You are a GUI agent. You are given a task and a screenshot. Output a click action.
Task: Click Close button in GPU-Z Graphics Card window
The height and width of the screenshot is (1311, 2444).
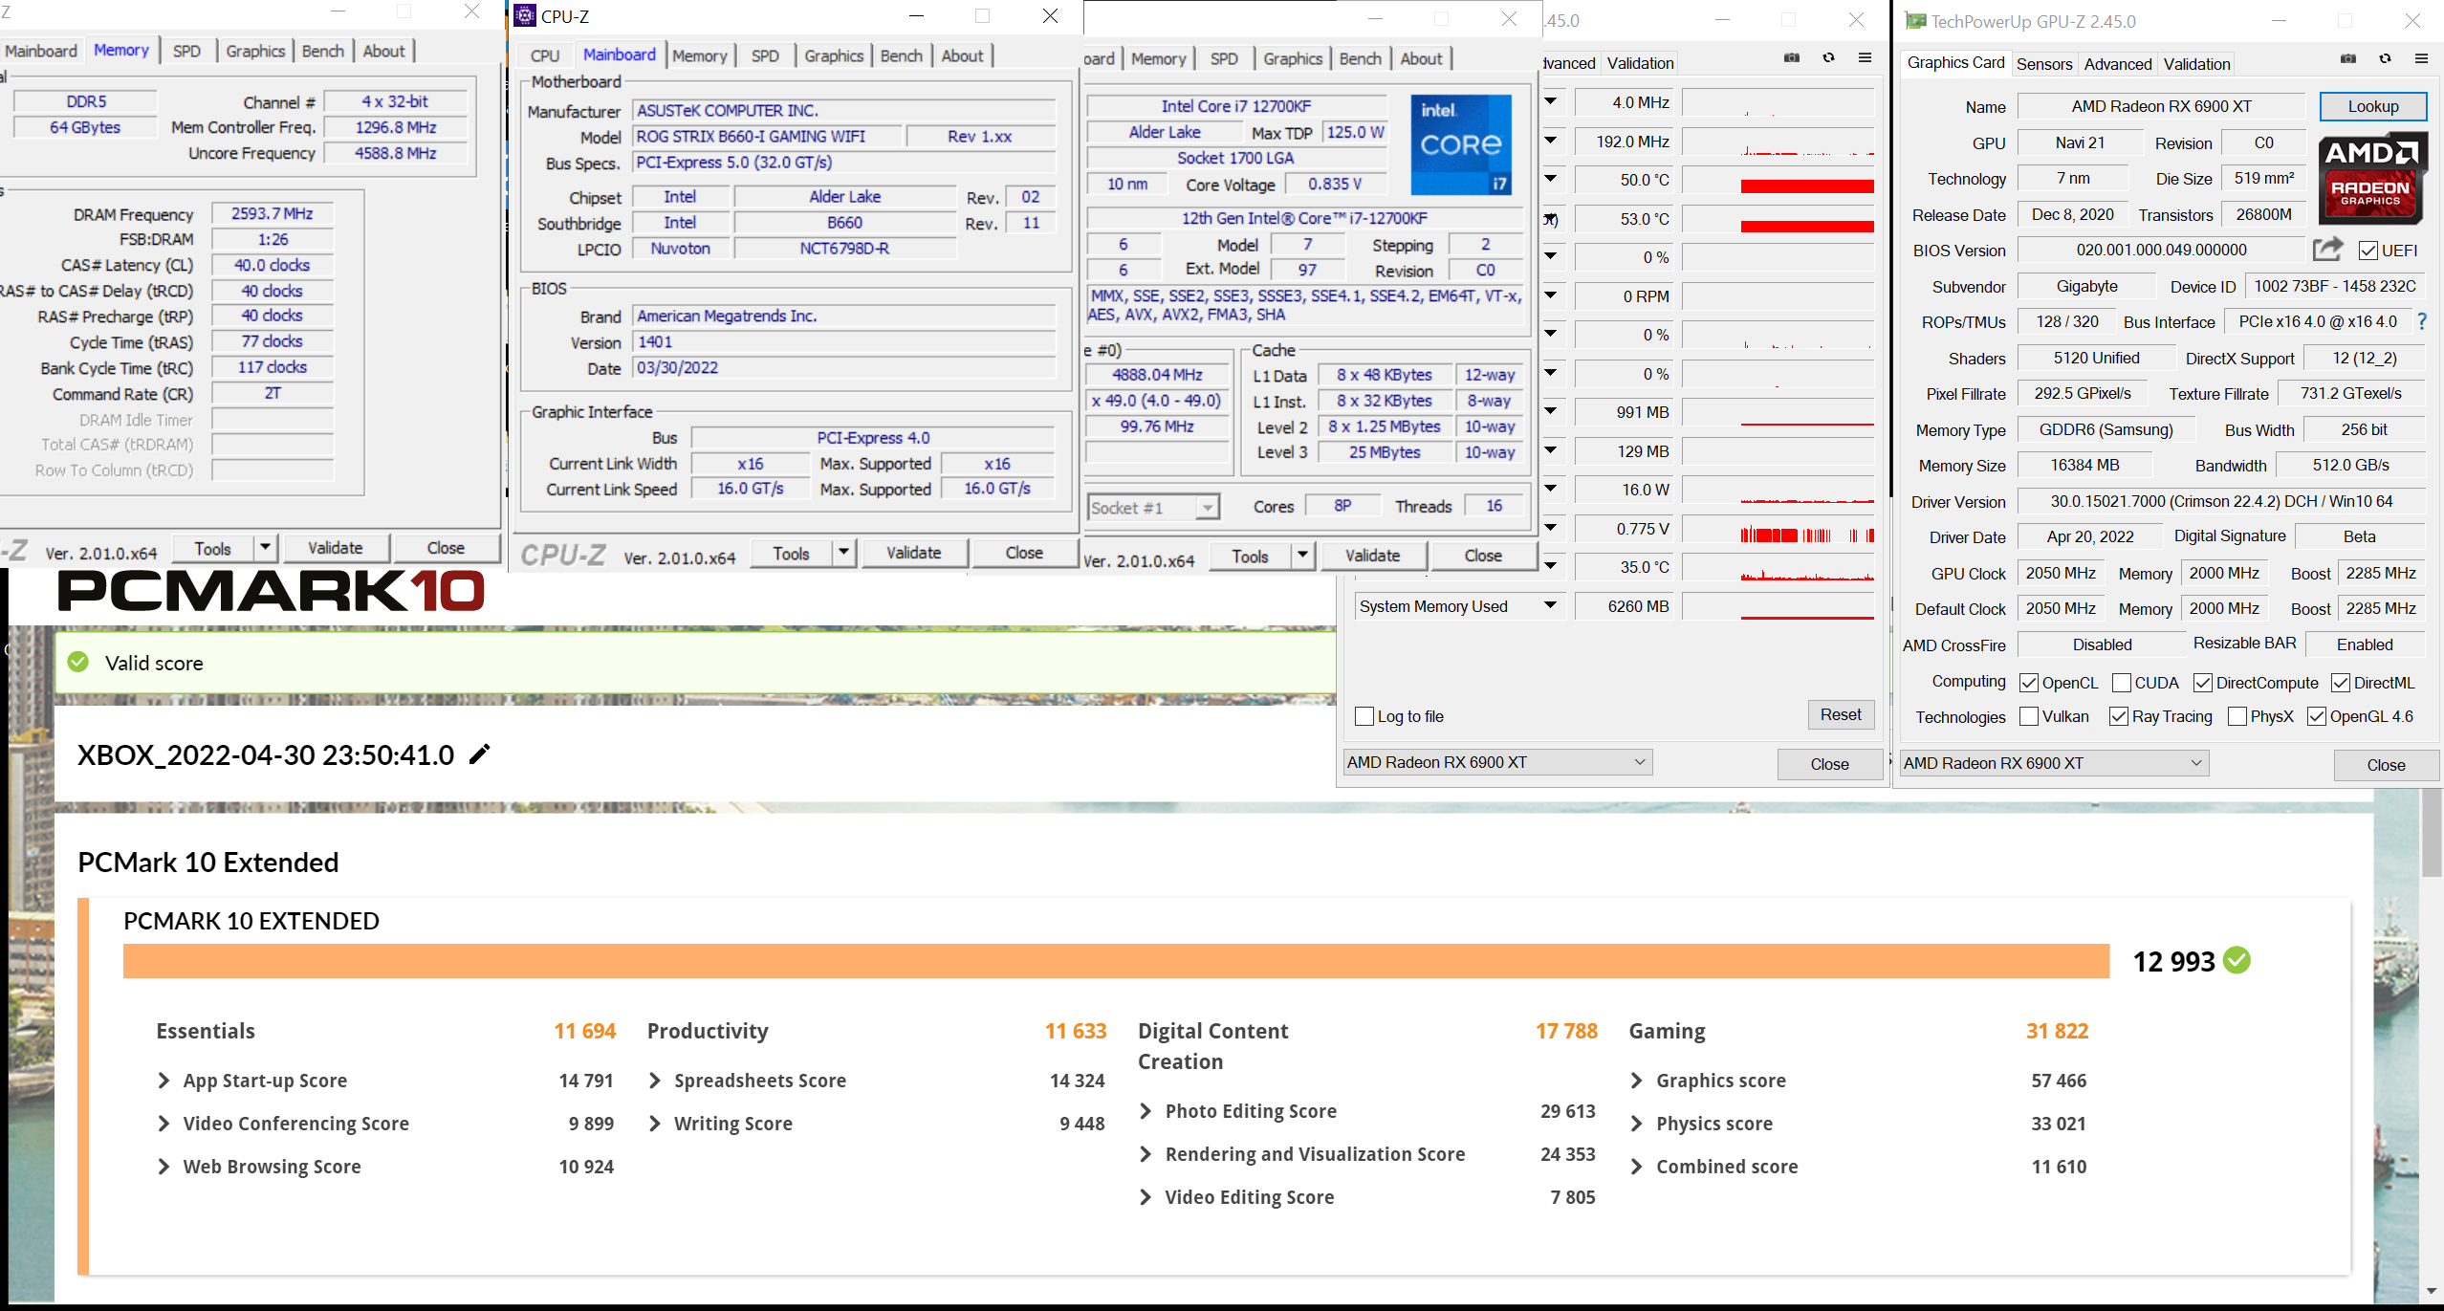point(2386,765)
